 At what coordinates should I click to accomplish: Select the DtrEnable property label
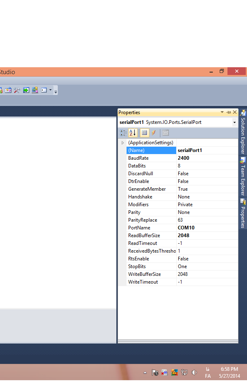[138, 181]
